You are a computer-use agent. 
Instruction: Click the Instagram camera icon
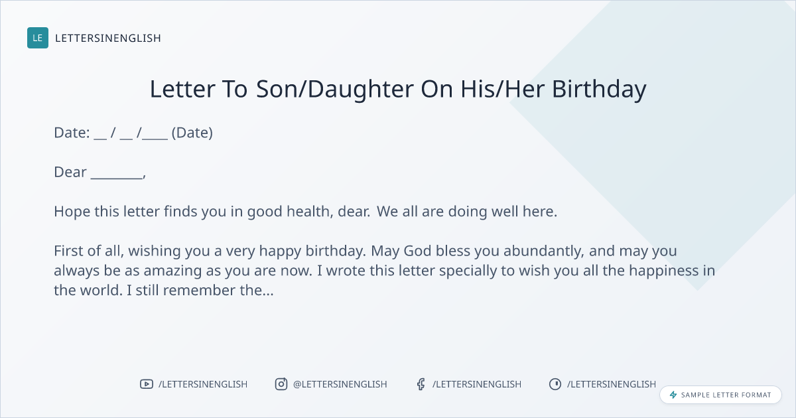click(x=281, y=384)
